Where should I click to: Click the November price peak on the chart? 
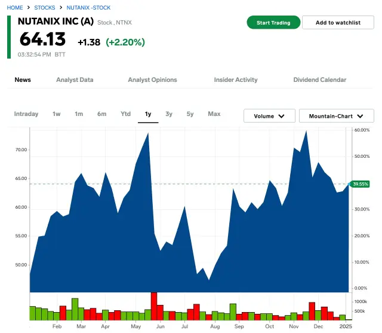(306, 131)
